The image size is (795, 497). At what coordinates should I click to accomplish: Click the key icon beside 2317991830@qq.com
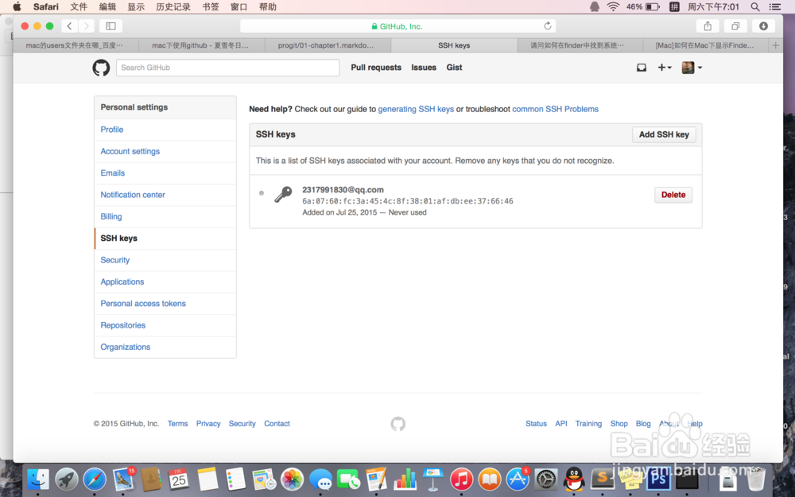tap(283, 195)
